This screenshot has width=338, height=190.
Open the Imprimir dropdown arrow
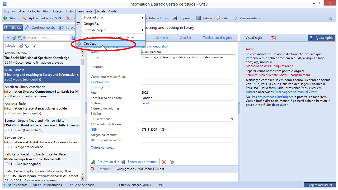click(194, 18)
